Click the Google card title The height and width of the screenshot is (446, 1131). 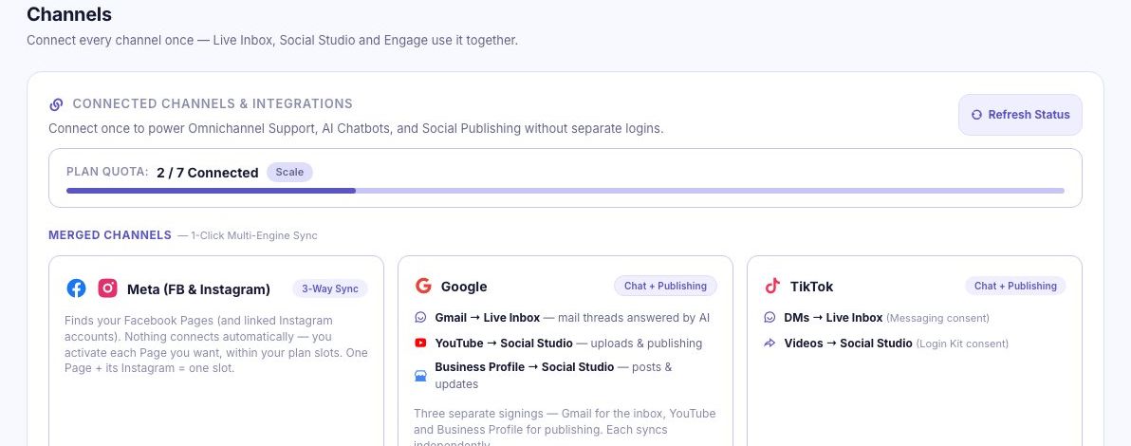pyautogui.click(x=464, y=287)
